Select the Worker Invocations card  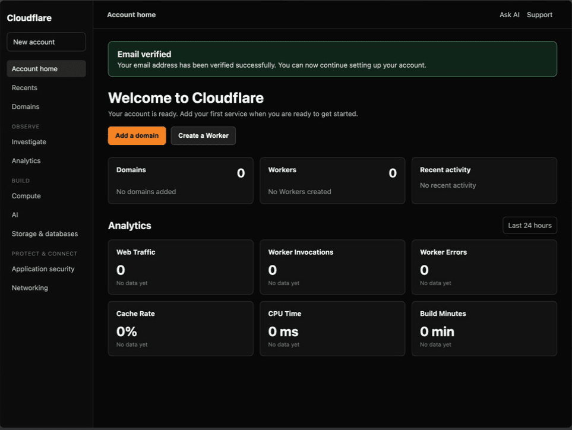(332, 267)
